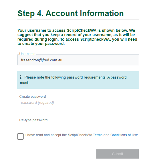Screen dimensions: 157x162
Task: Click the green instruction paragraph about ScriptCheckWA username
Action: [x=77, y=37]
